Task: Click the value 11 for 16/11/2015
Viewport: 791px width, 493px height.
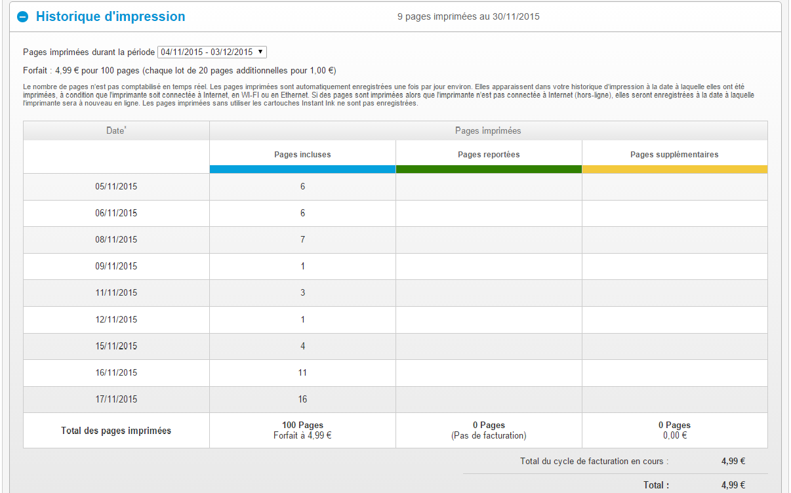Action: 302,373
